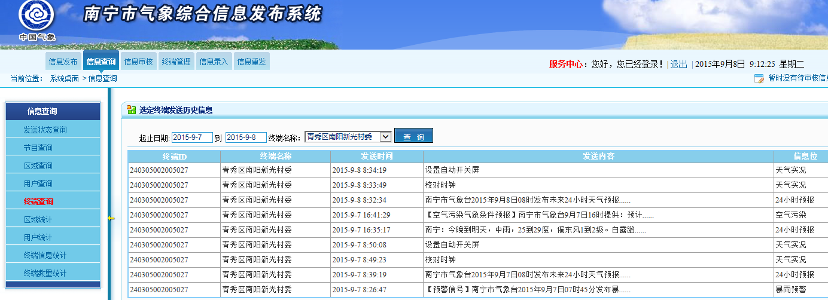The width and height of the screenshot is (828, 300).
Task: Click the 退出 logout link
Action: coord(678,64)
